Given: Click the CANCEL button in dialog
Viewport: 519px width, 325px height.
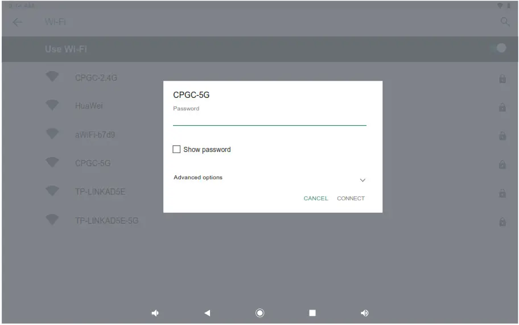Looking at the screenshot, I should [316, 198].
